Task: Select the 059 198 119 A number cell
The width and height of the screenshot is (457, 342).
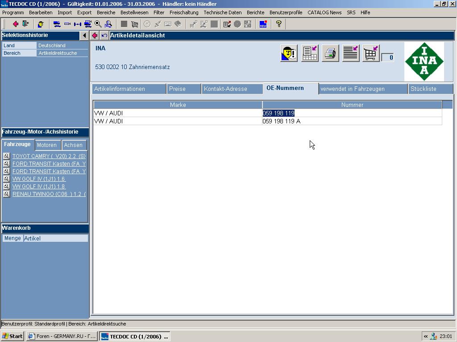Action: (x=282, y=121)
